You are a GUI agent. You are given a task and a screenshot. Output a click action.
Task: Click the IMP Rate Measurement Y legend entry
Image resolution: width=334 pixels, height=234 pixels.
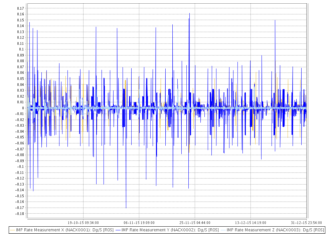[167, 230]
